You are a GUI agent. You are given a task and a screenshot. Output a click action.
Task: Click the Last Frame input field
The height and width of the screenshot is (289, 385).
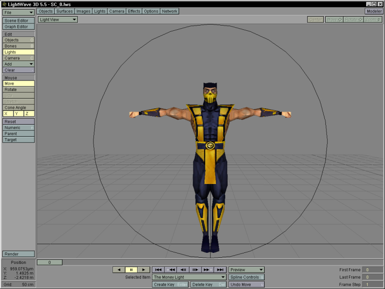pos(372,277)
